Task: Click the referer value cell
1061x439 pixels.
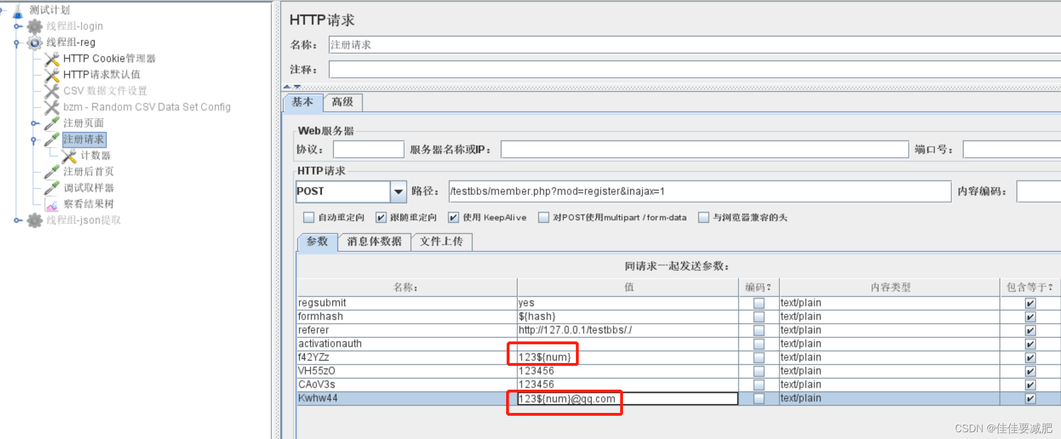Action: pyautogui.click(x=628, y=330)
